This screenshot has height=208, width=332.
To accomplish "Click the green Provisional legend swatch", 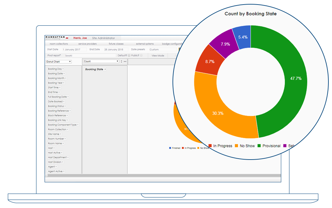I will click(x=259, y=146).
